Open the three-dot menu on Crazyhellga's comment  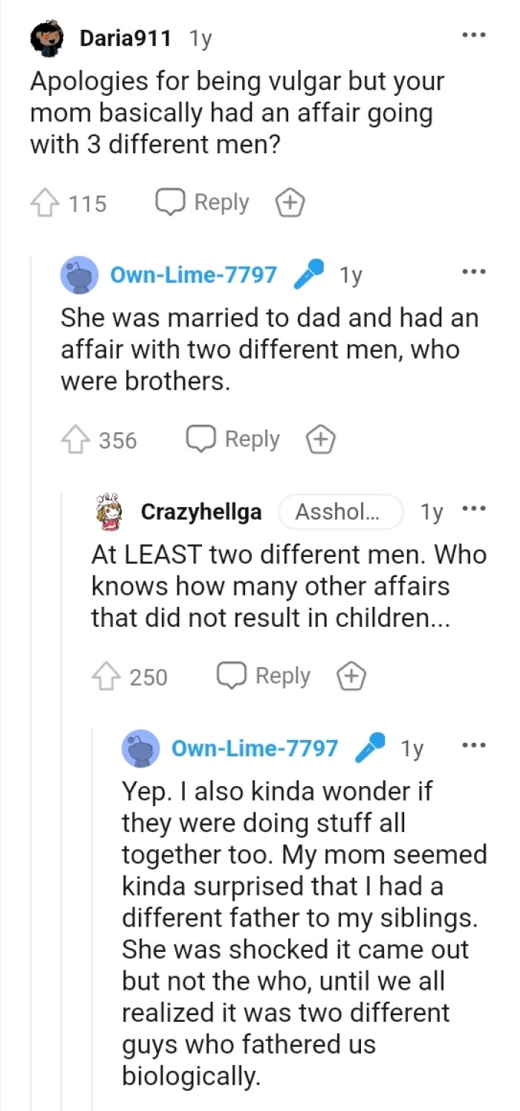pyautogui.click(x=474, y=508)
